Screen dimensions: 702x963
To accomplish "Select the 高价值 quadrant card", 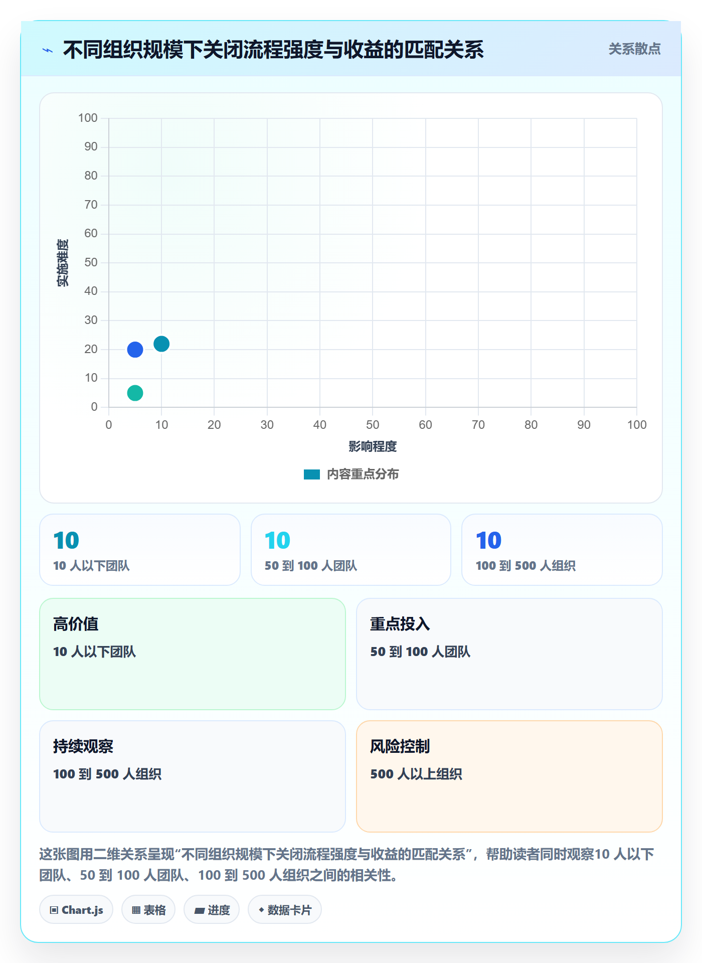I will [x=193, y=654].
